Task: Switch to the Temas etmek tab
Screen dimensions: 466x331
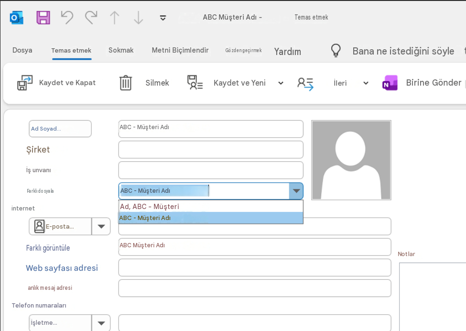Action: pyautogui.click(x=71, y=51)
